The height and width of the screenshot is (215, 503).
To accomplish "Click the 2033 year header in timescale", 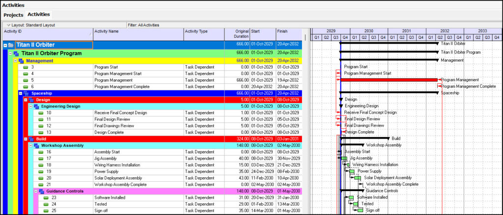I will point(482,31).
